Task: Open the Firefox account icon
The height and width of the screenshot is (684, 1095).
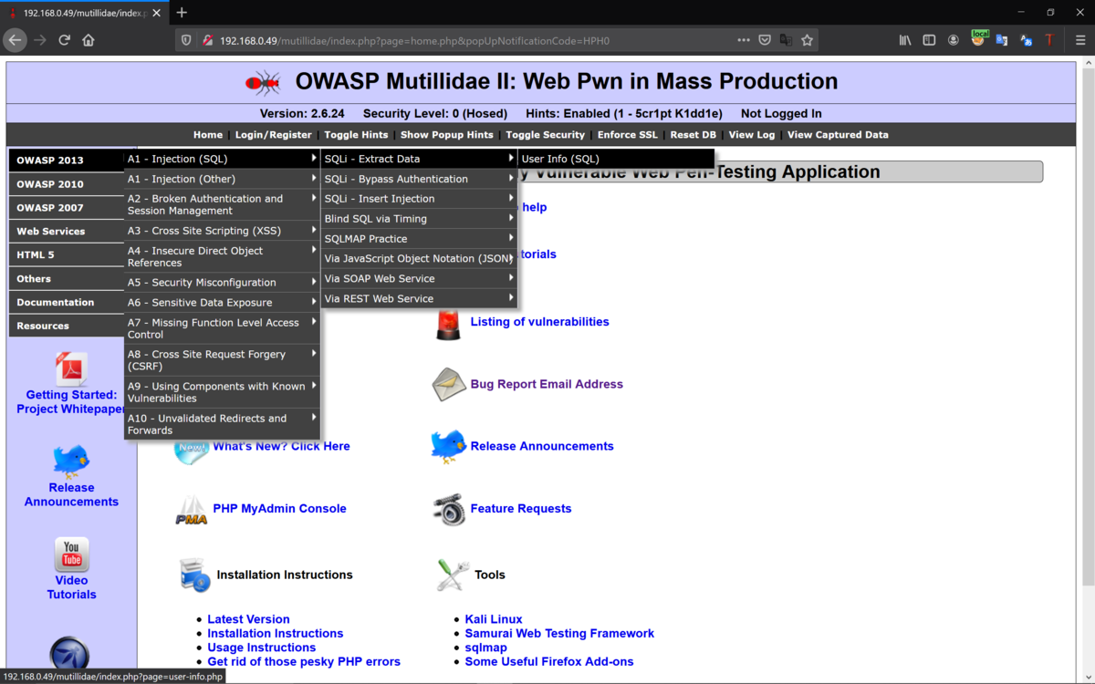Action: pos(954,40)
